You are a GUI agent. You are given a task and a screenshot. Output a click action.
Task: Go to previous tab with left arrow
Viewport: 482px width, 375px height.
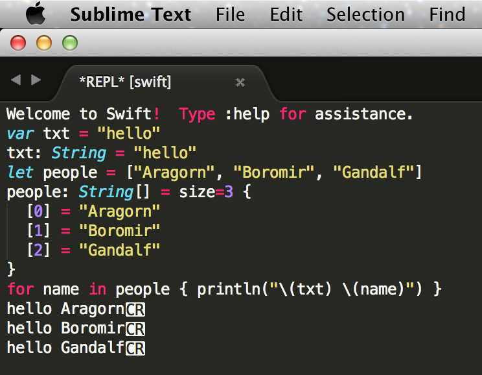(x=16, y=80)
